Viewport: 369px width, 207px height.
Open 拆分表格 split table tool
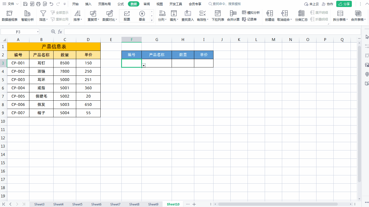(x=340, y=16)
